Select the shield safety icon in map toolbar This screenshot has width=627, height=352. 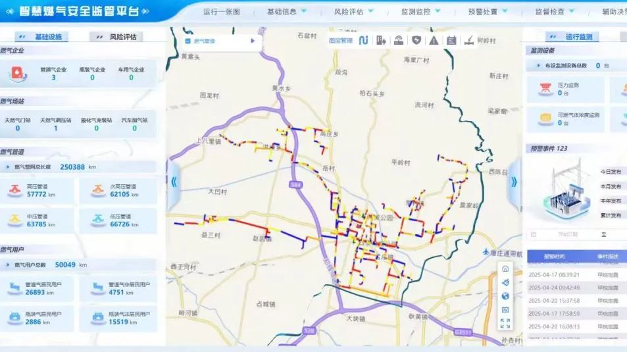(x=416, y=40)
